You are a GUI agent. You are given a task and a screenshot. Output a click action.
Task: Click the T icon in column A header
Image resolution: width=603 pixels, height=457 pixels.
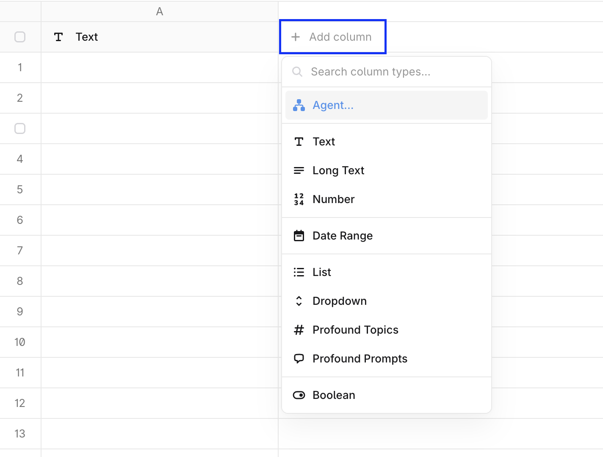pos(58,37)
